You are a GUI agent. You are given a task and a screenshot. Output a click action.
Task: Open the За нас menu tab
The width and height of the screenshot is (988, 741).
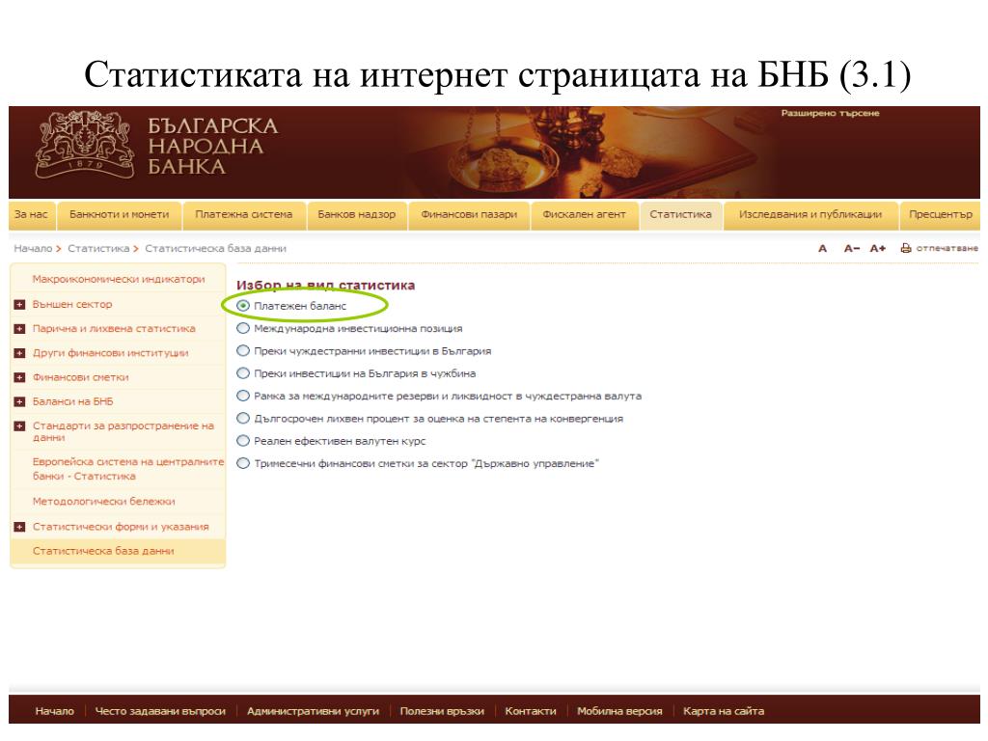coord(32,215)
